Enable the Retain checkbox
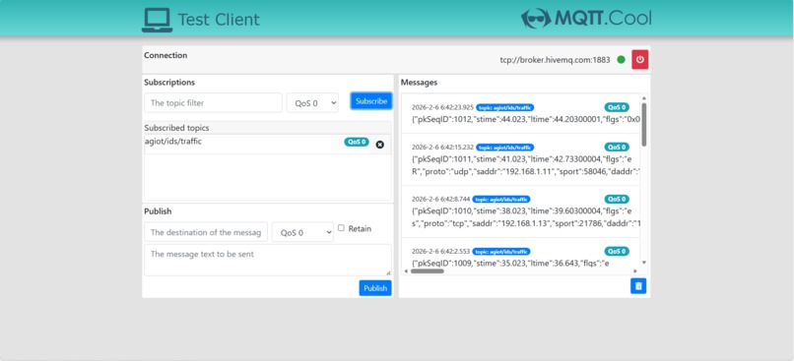Image resolution: width=794 pixels, height=361 pixels. click(341, 228)
